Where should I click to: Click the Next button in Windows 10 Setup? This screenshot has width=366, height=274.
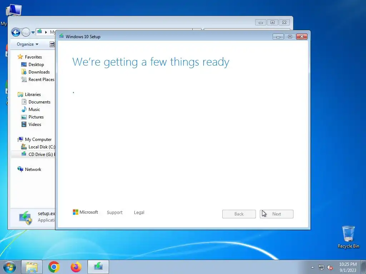[276, 214]
